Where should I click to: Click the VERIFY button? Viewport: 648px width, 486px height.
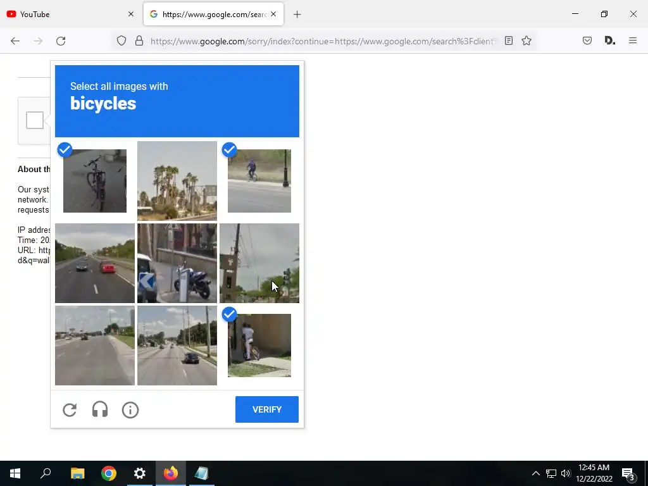click(x=267, y=409)
